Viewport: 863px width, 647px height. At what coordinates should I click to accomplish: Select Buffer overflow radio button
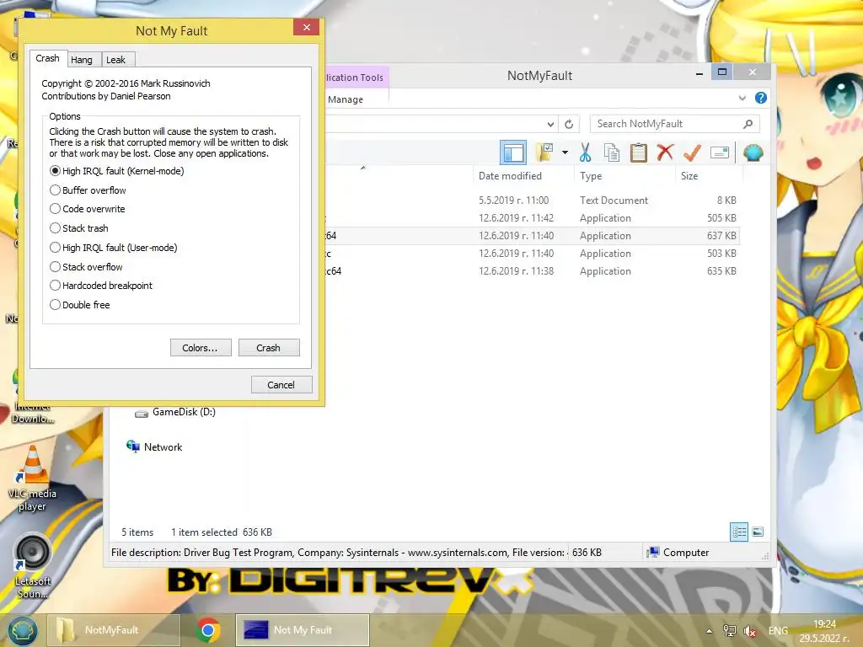click(x=88, y=190)
